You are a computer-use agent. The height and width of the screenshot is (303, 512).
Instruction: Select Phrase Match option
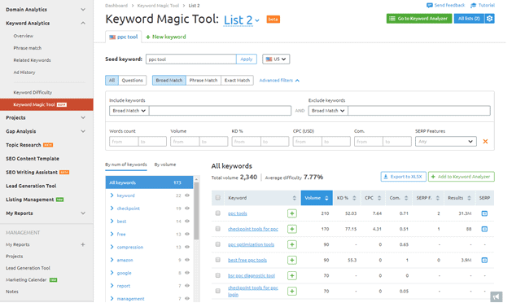[203, 81]
